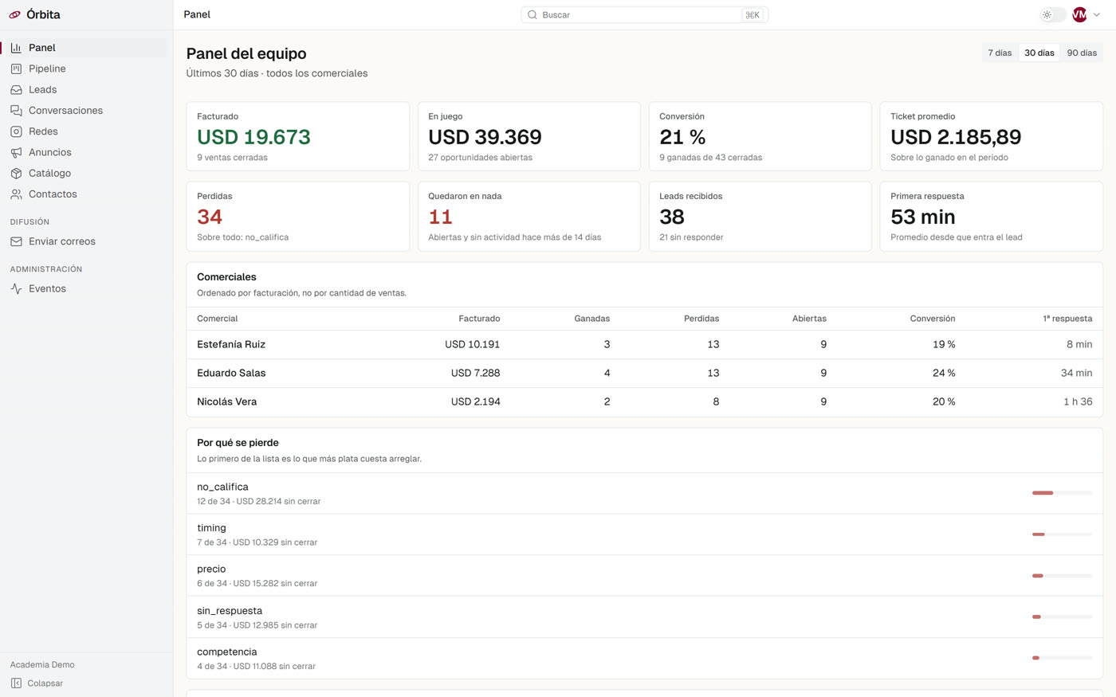The width and height of the screenshot is (1116, 697).
Task: Open the Enviar correos link
Action: pos(62,241)
